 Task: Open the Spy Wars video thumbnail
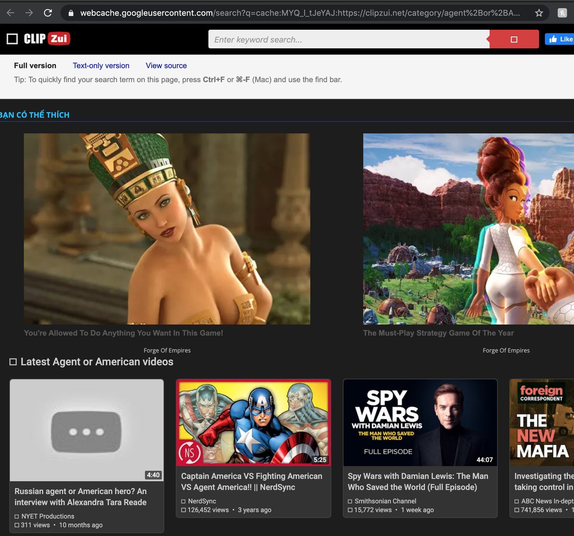(420, 423)
